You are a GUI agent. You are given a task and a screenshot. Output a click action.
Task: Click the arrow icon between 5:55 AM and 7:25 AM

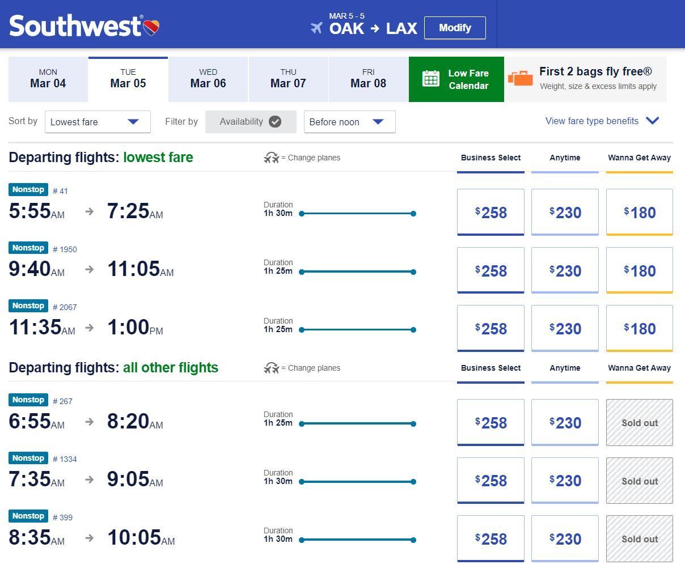point(90,211)
